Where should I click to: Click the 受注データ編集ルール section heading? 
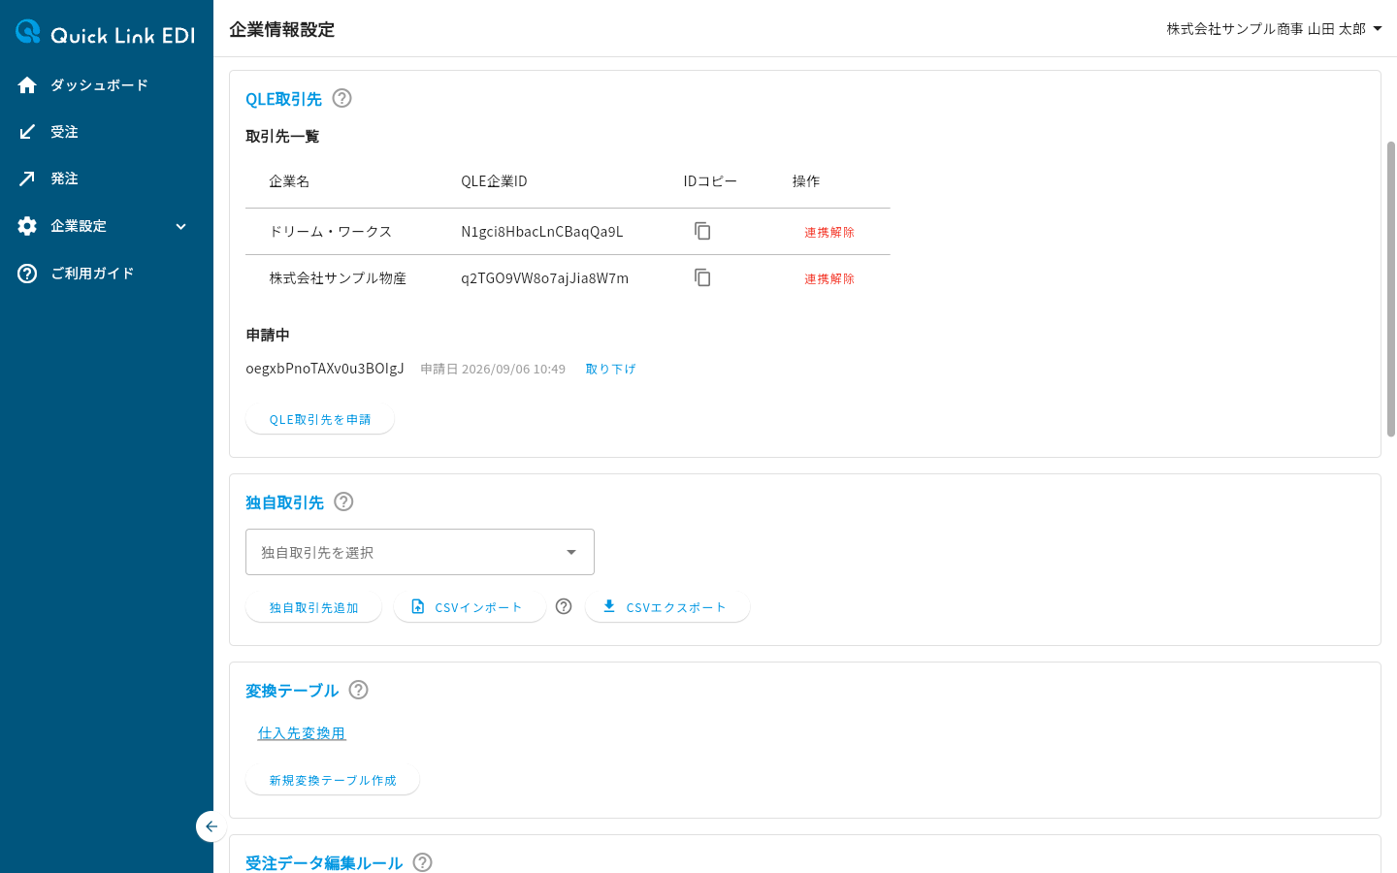[x=324, y=862]
